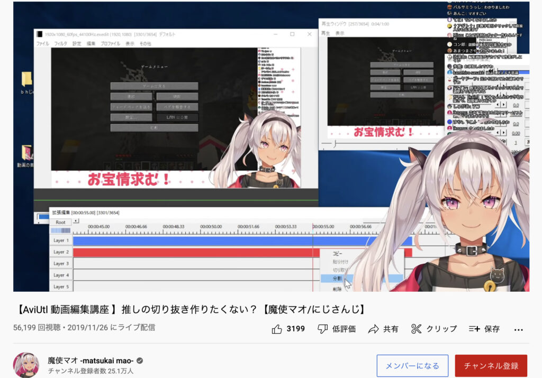Open the プロファイル menu in AviUtl

pyautogui.click(x=110, y=43)
